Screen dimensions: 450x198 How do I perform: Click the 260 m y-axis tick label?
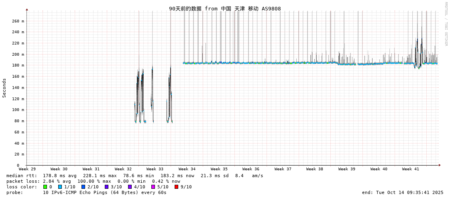click(x=18, y=21)
